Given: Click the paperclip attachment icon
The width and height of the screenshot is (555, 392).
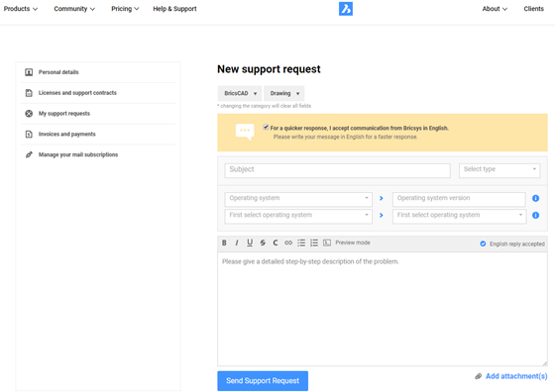Looking at the screenshot, I should tap(478, 376).
